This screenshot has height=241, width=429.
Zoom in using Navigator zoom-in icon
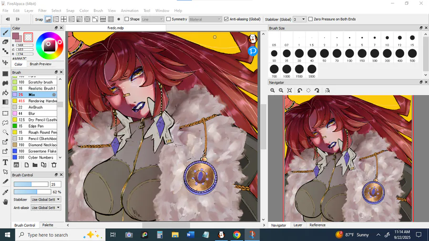[273, 90]
